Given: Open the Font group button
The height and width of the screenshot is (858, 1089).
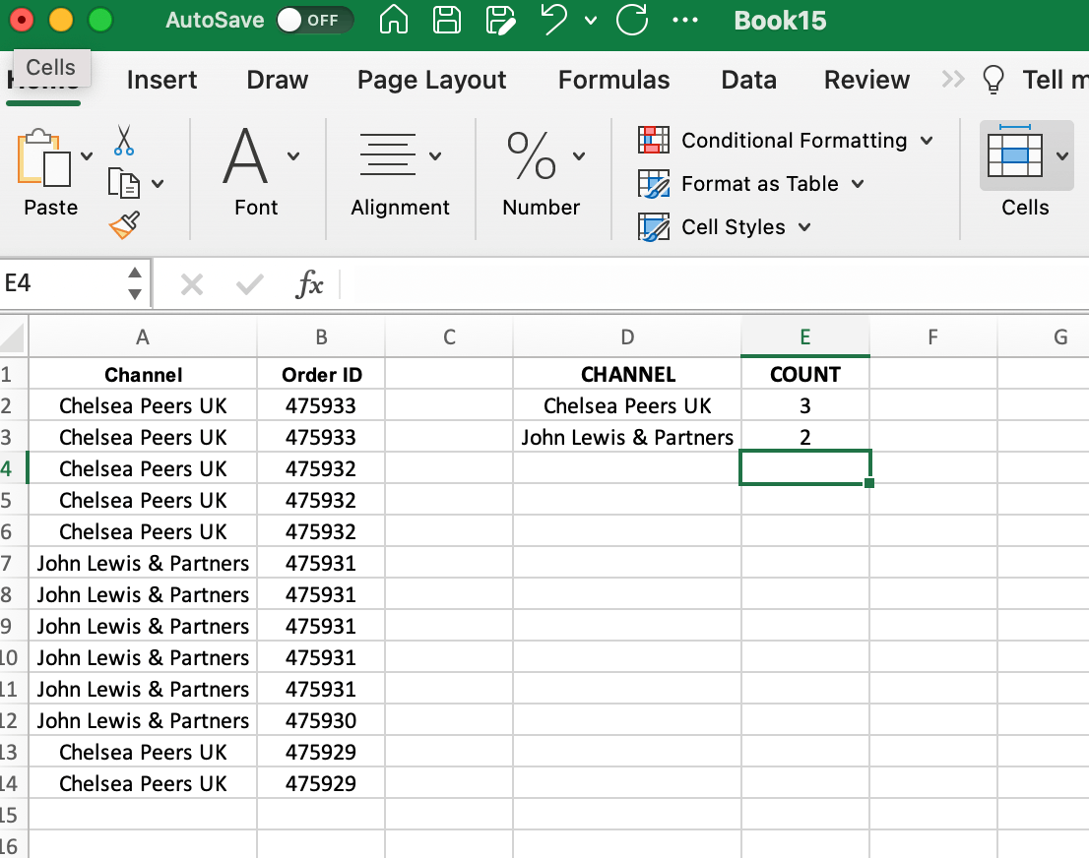Looking at the screenshot, I should tap(245, 155).
